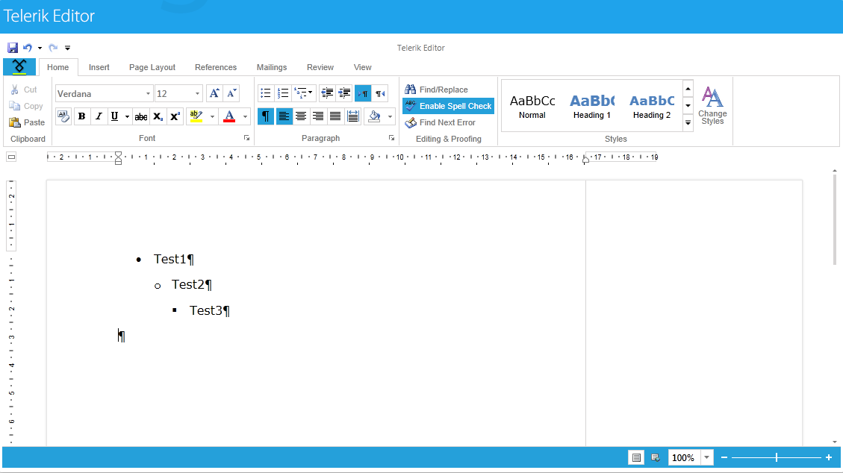843x473 pixels.
Task: Switch to web layout view in status bar
Action: (655, 458)
